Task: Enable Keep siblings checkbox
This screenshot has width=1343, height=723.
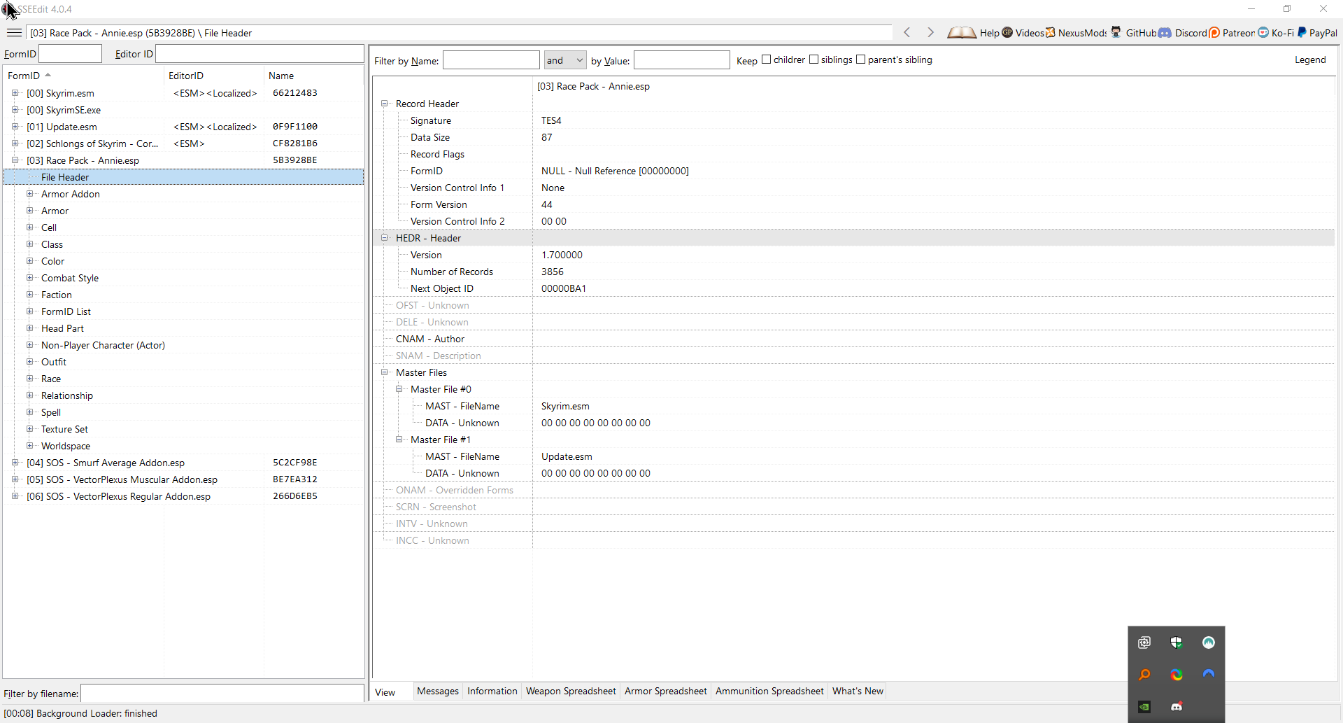Action: click(814, 59)
